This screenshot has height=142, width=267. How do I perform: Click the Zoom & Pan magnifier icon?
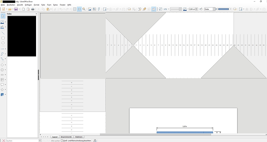[84, 9]
